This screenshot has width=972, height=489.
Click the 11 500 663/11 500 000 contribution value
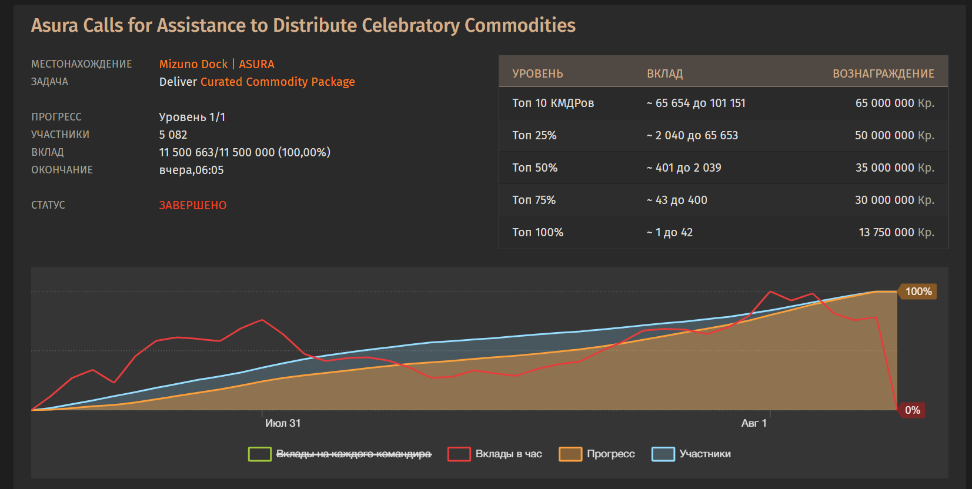coord(245,152)
